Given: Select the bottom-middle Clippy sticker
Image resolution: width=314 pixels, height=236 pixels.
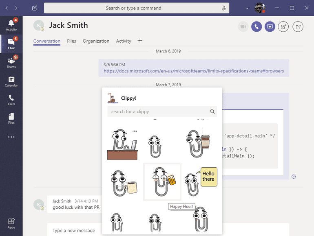Looking at the screenshot, I should pos(155,223).
